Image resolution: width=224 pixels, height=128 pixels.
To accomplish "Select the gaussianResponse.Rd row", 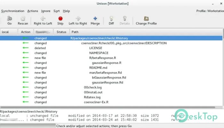I will tap(111, 83).
